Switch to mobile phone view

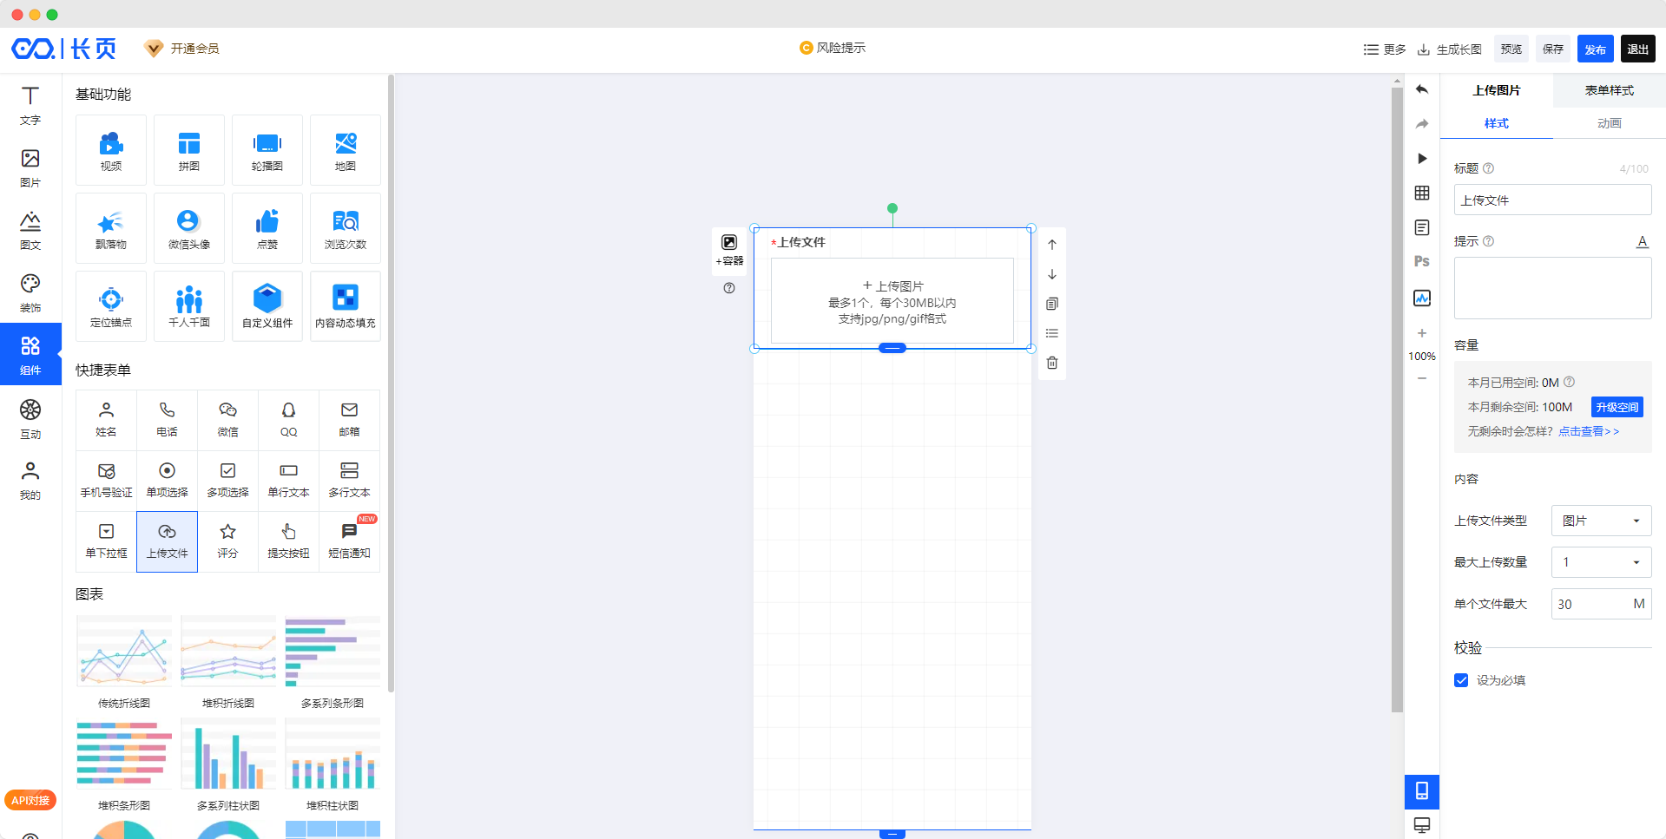[1421, 791]
